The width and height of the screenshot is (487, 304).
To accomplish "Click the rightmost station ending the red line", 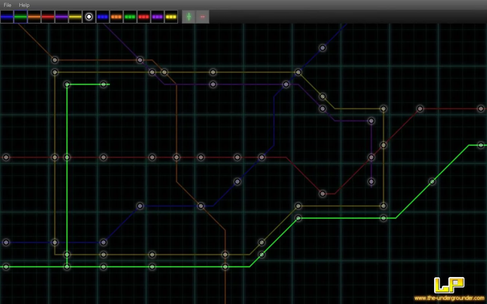I will [x=481, y=109].
